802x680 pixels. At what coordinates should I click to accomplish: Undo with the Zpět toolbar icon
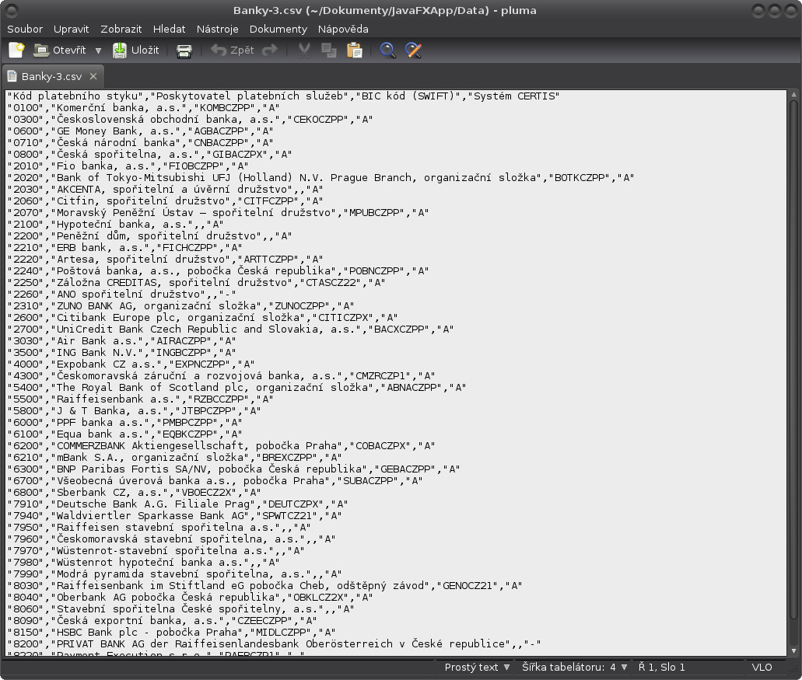(233, 50)
